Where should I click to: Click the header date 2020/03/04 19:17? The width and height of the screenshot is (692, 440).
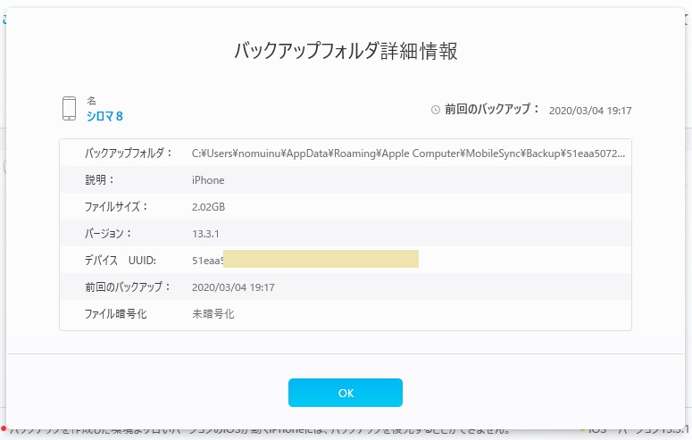[590, 111]
